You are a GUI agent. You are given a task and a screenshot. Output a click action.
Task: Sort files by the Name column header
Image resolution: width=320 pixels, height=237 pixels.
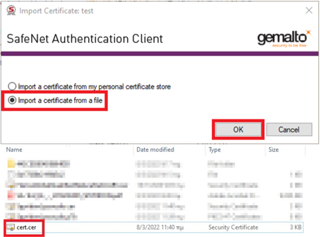coord(15,149)
